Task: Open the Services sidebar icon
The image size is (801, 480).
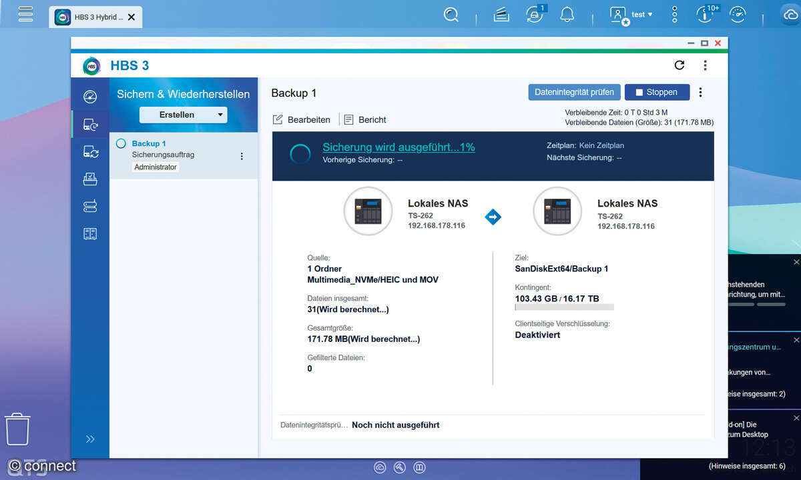Action: tap(90, 233)
